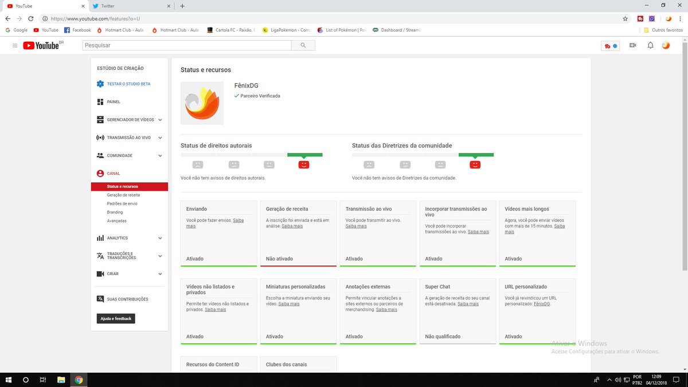Open the FênixDG custom URL link
Viewport: 688px width, 387px height.
pos(541,304)
